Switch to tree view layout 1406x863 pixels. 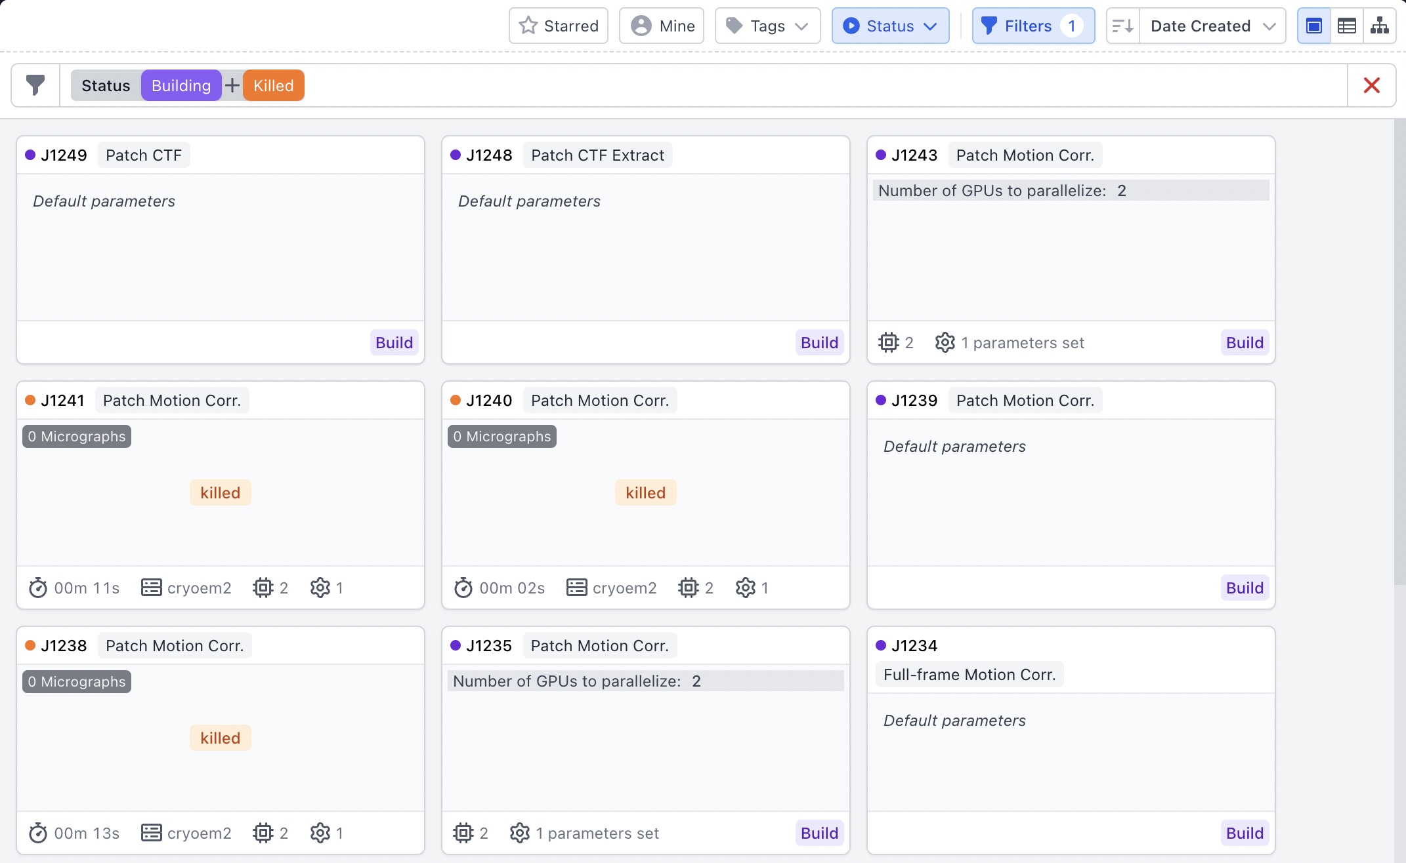(x=1379, y=26)
